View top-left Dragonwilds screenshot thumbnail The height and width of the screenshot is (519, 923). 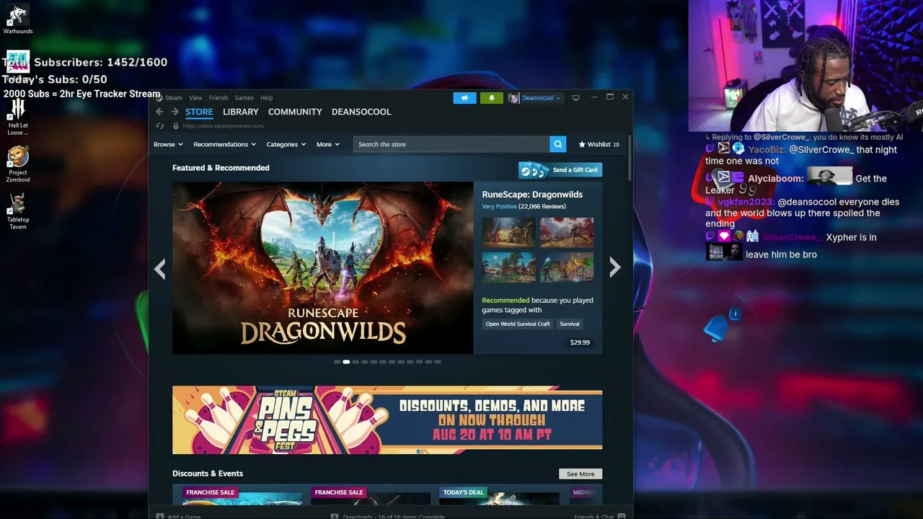click(x=509, y=232)
